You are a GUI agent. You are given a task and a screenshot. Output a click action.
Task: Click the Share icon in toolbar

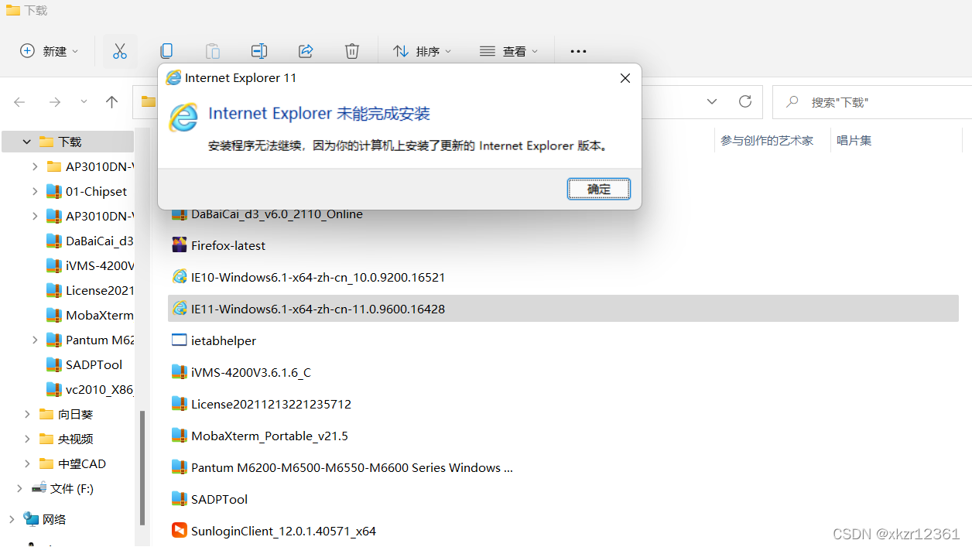point(306,51)
